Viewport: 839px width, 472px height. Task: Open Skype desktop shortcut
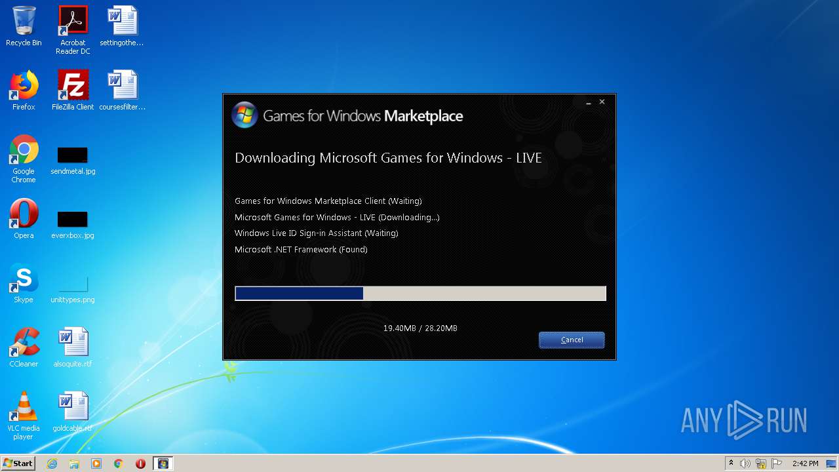tap(24, 283)
